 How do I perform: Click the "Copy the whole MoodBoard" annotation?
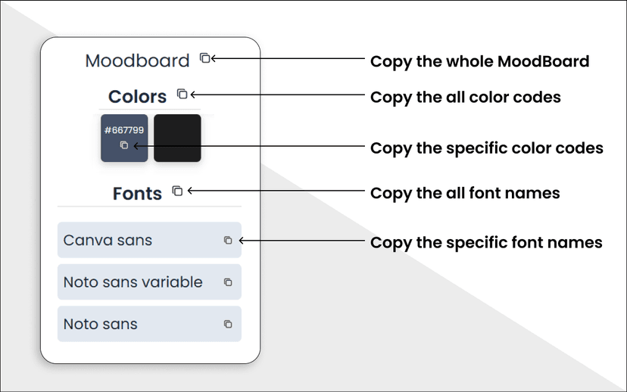[x=479, y=61]
